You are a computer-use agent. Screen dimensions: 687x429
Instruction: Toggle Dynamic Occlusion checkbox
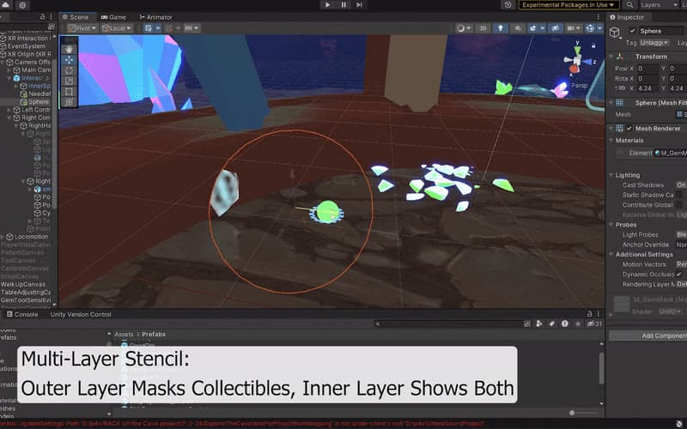[x=679, y=275]
